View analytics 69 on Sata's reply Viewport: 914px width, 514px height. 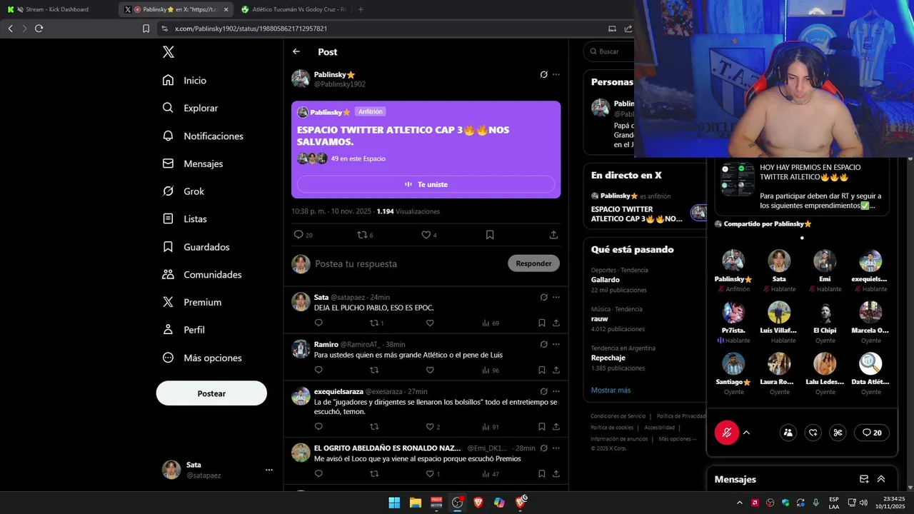tap(491, 323)
